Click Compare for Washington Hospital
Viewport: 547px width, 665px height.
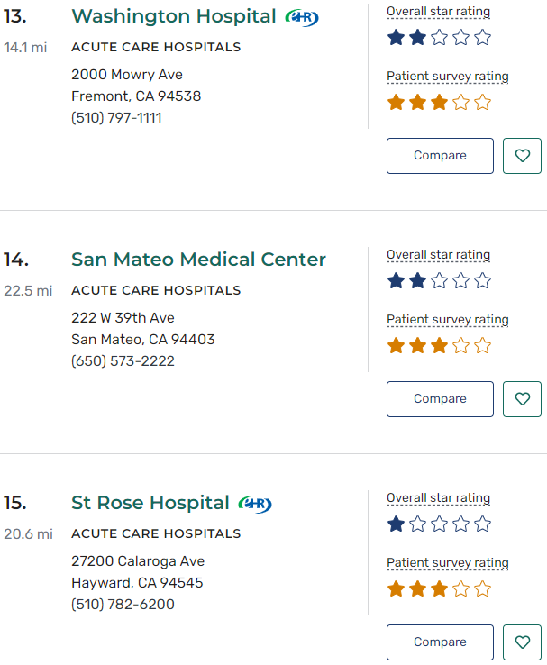tap(440, 156)
